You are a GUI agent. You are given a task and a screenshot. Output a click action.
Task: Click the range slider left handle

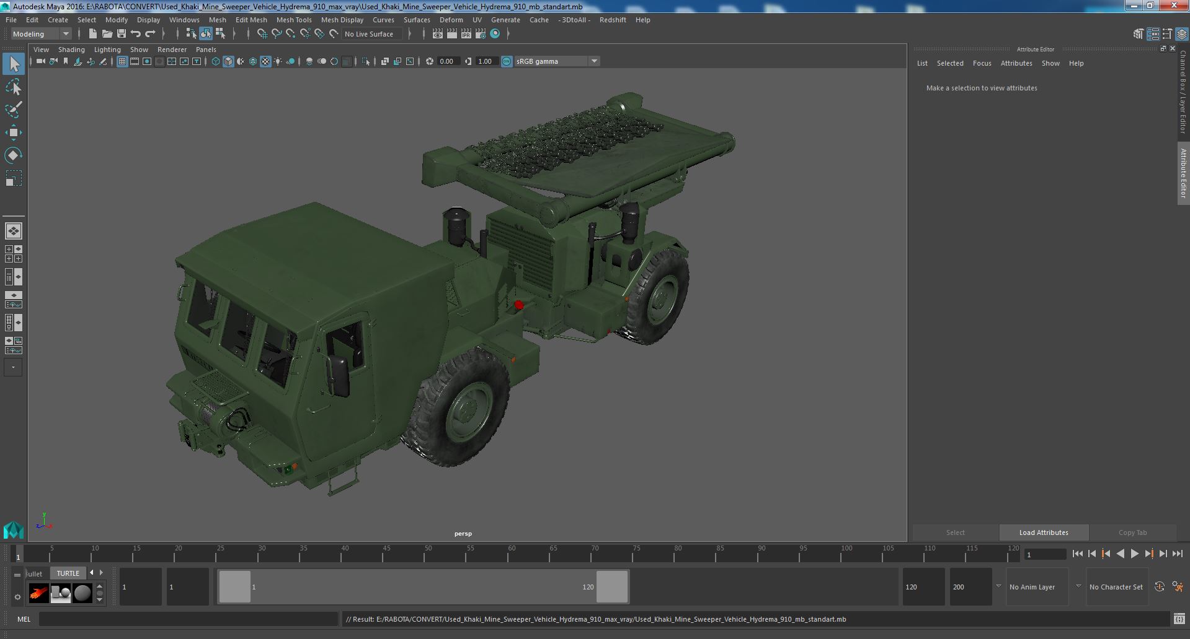pos(235,587)
